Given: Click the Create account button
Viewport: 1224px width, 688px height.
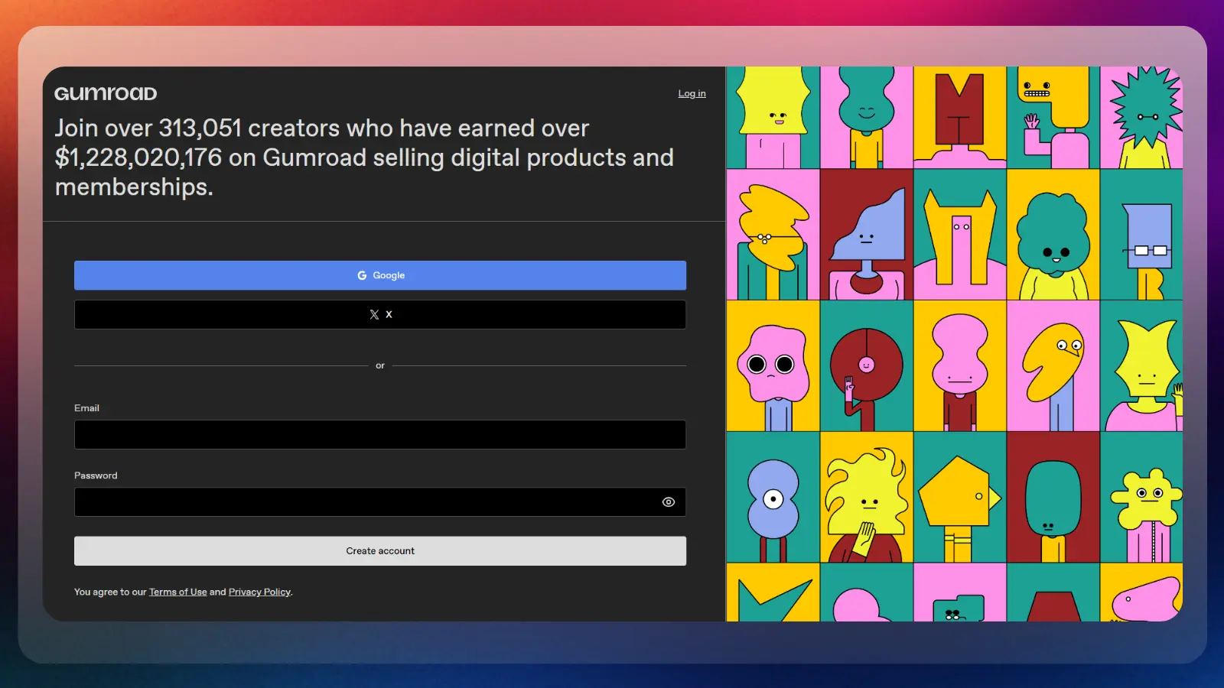Looking at the screenshot, I should pos(380,551).
